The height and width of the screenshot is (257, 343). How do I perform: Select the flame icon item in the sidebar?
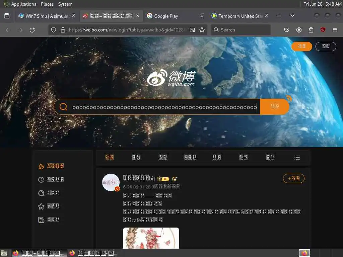51,166
